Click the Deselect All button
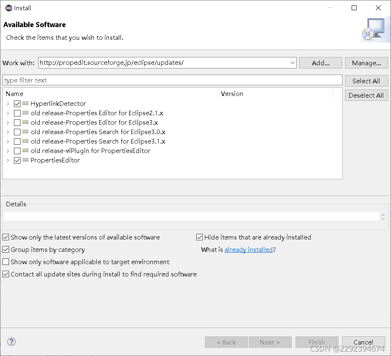 [x=366, y=95]
